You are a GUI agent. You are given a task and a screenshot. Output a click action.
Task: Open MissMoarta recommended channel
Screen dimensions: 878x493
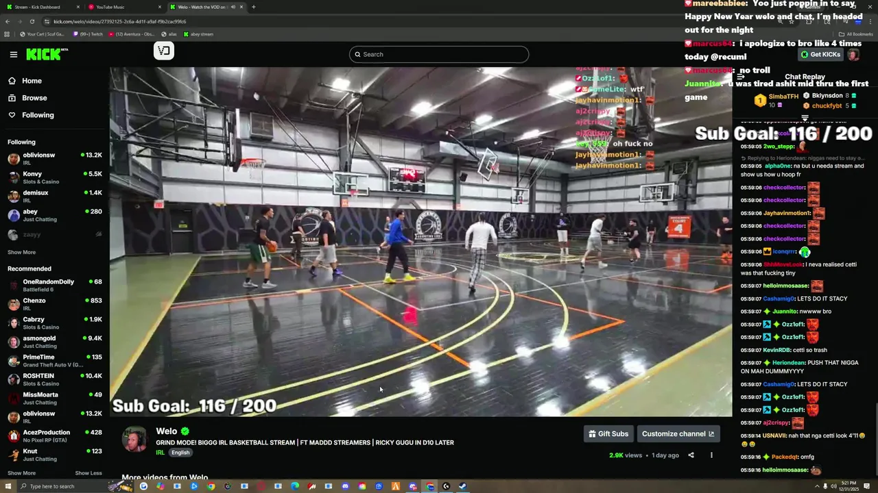coord(55,398)
